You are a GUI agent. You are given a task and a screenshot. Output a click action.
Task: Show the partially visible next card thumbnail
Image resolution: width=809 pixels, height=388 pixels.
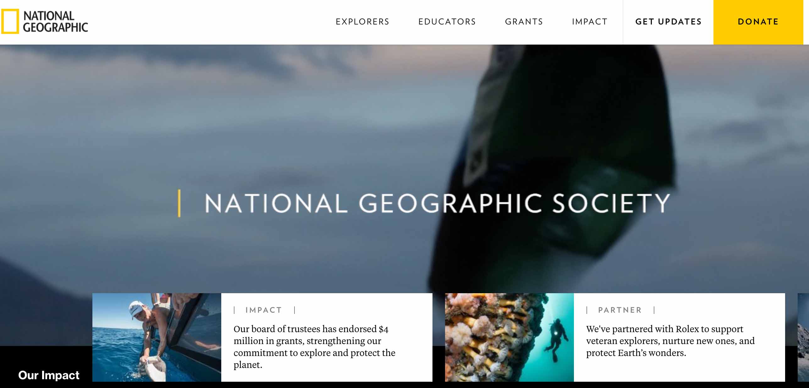[x=803, y=337]
